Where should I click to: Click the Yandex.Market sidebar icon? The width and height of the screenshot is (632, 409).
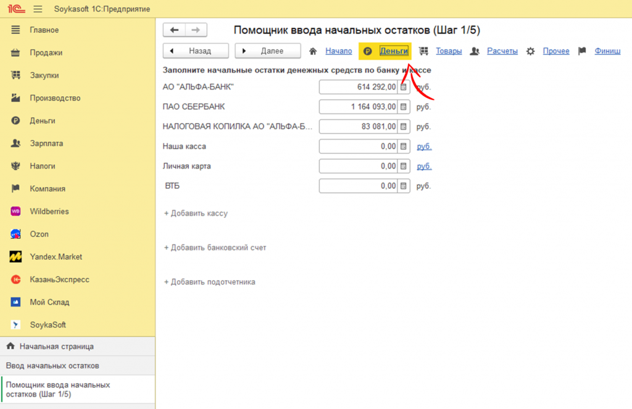pos(16,257)
